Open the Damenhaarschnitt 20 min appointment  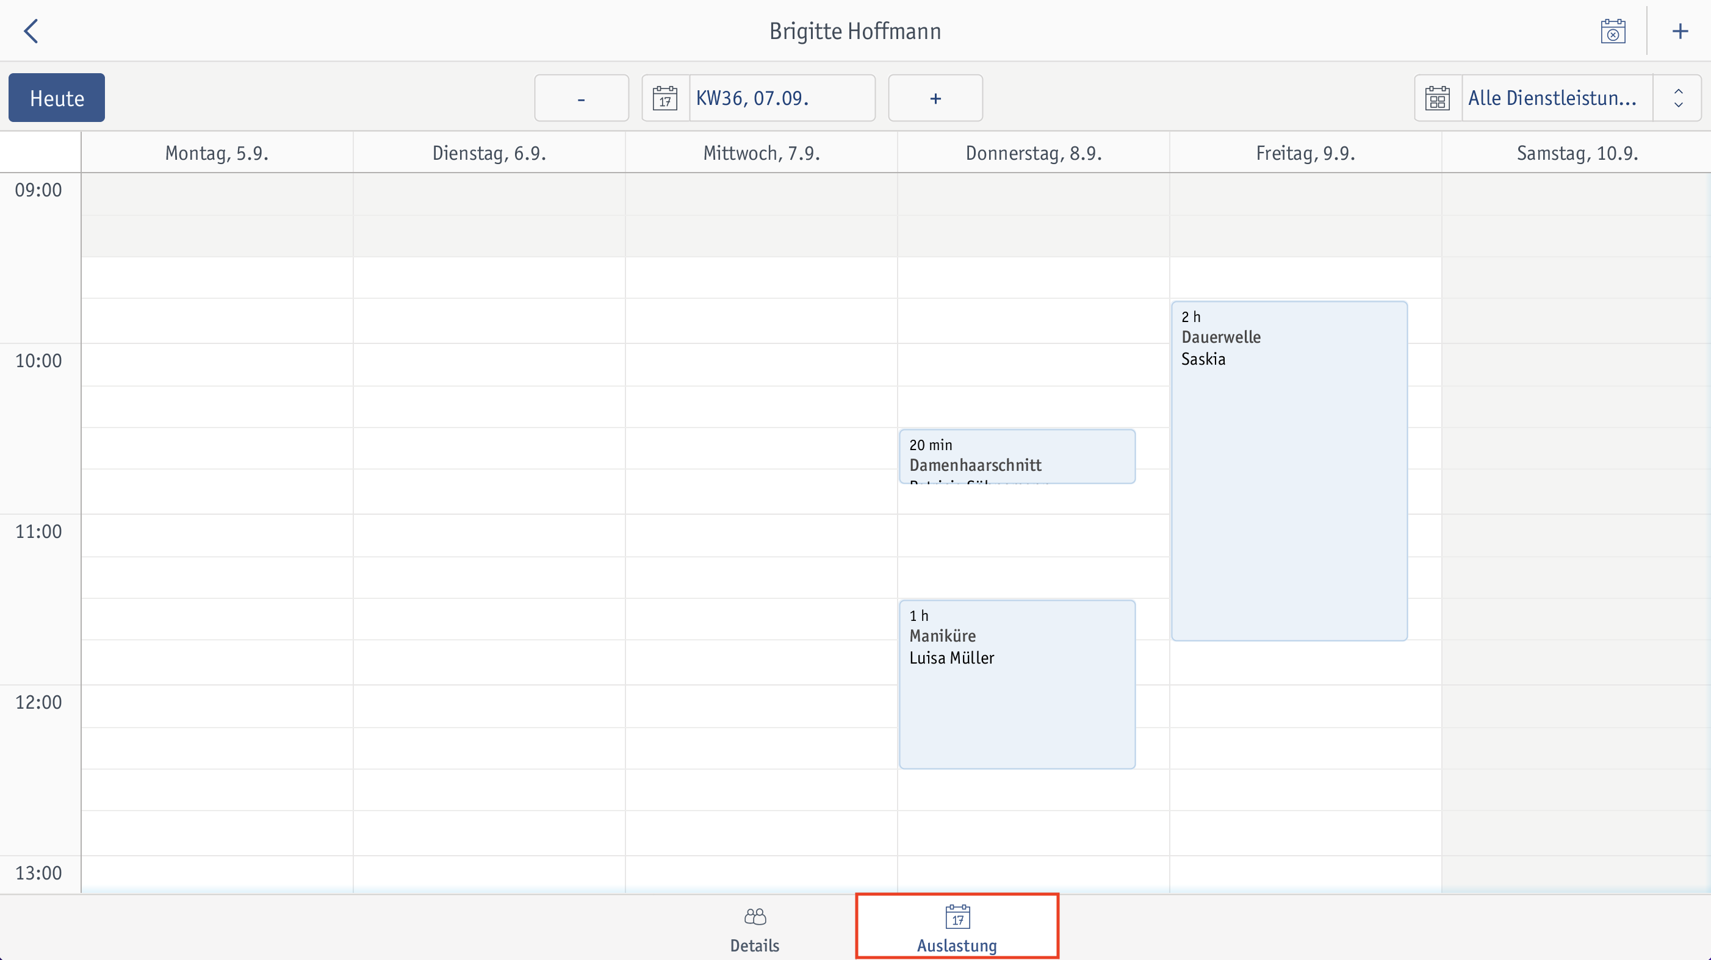[x=1017, y=457]
